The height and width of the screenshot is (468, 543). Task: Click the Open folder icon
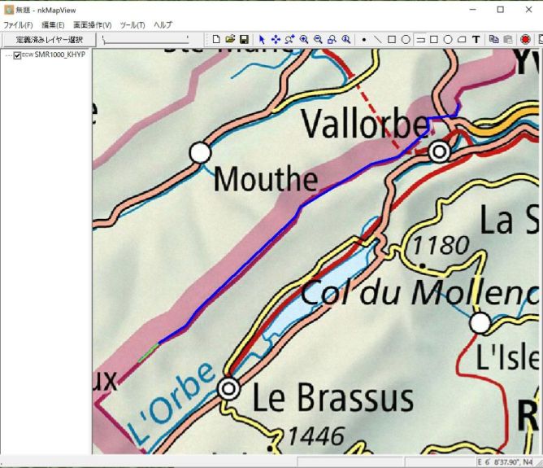pos(230,39)
